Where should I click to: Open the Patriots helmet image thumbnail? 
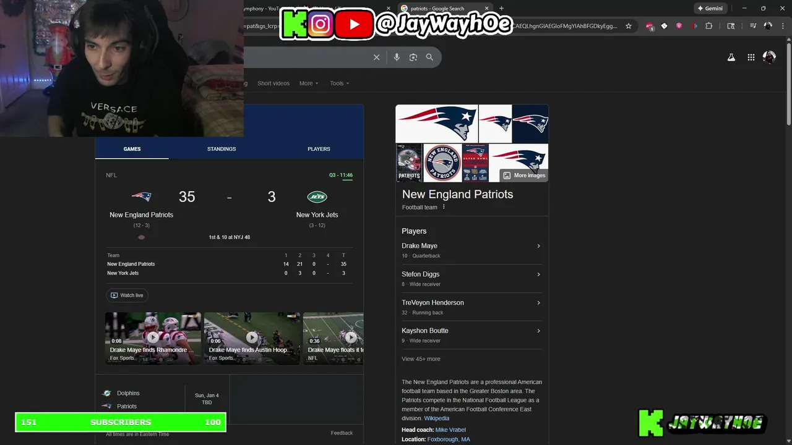pyautogui.click(x=409, y=163)
